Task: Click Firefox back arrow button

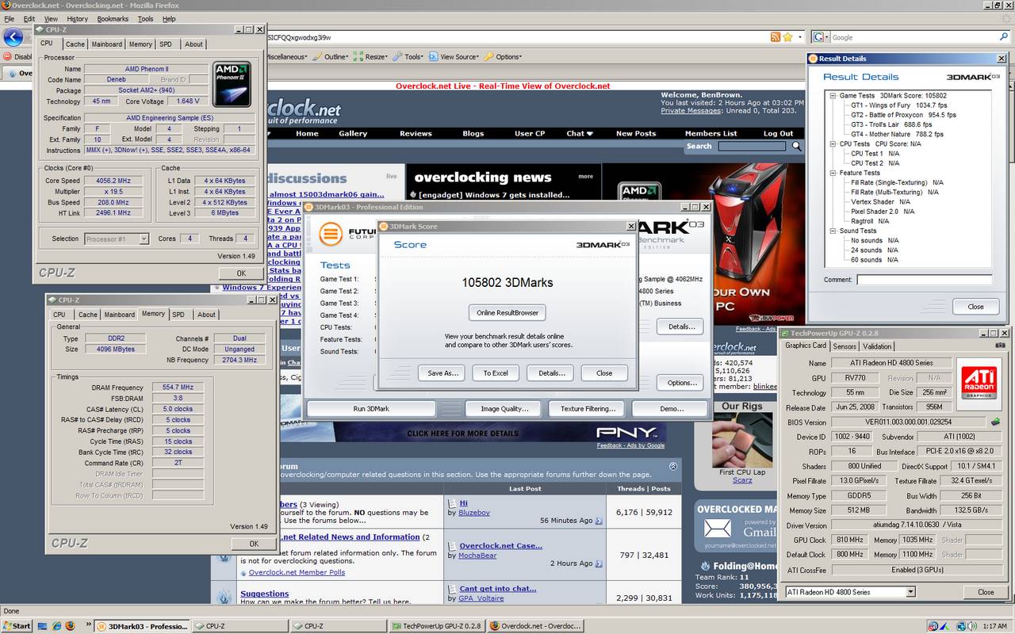Action: [12, 36]
